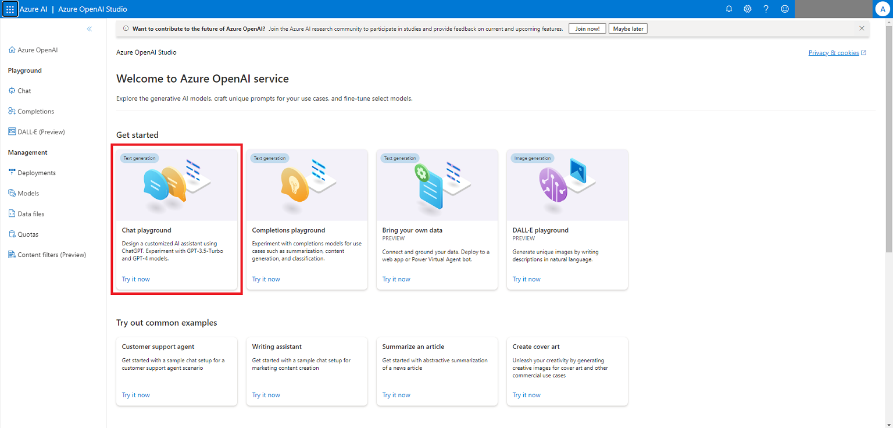893x428 pixels.
Task: Click the Create cover art title
Action: pyautogui.click(x=536, y=347)
